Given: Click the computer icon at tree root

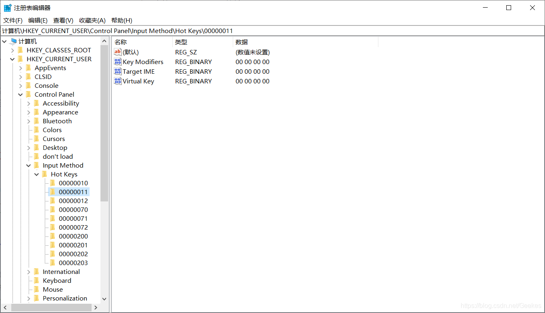Looking at the screenshot, I should click(13, 41).
